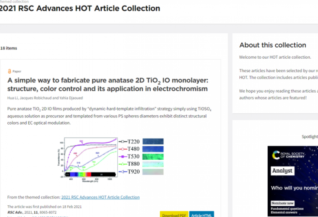Click the Paper article type label

click(17, 71)
